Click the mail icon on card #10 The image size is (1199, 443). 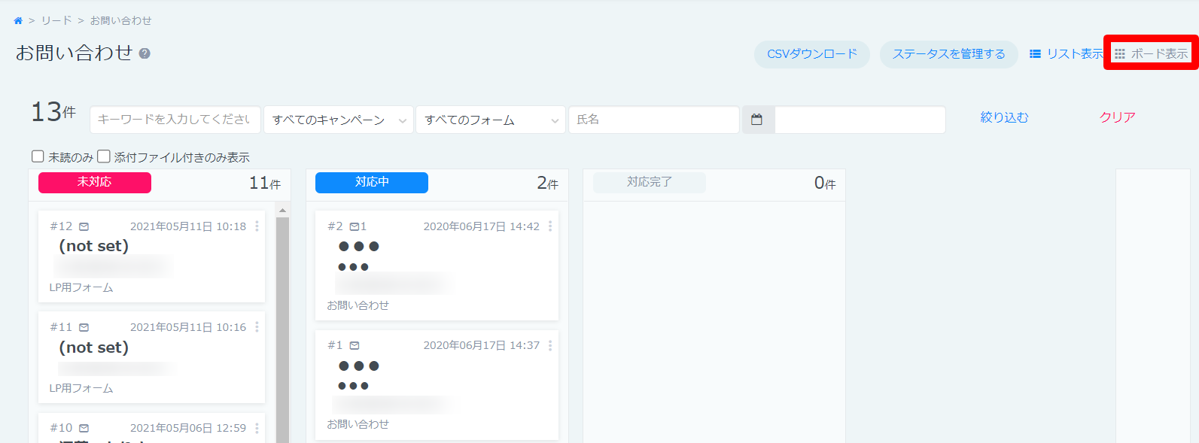coord(84,428)
